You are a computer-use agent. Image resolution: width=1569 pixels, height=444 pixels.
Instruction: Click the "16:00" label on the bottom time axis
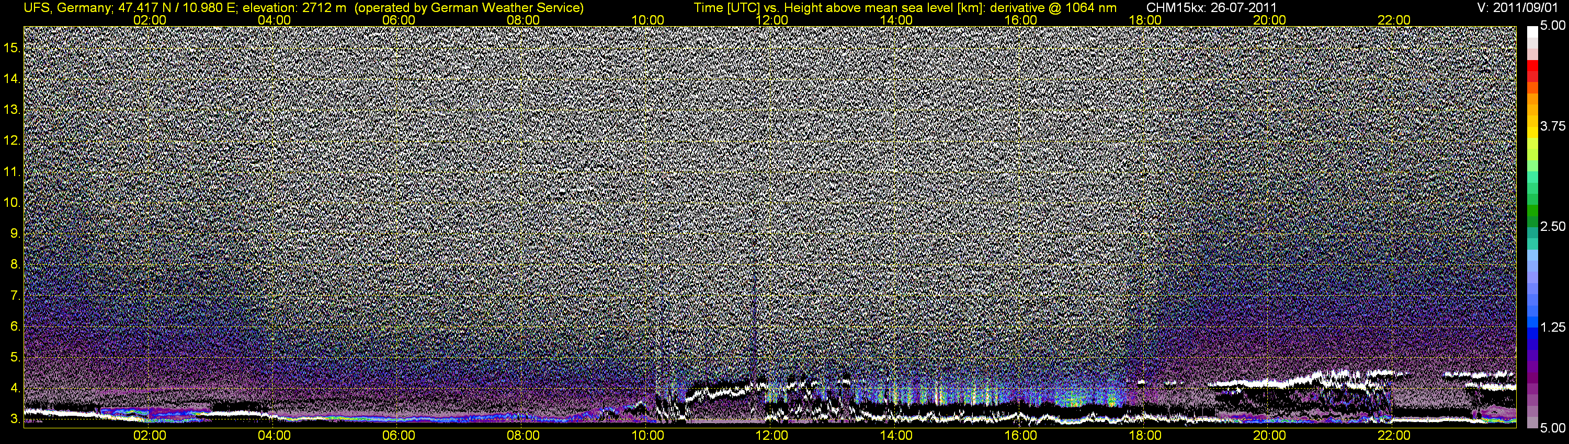[x=1021, y=436]
